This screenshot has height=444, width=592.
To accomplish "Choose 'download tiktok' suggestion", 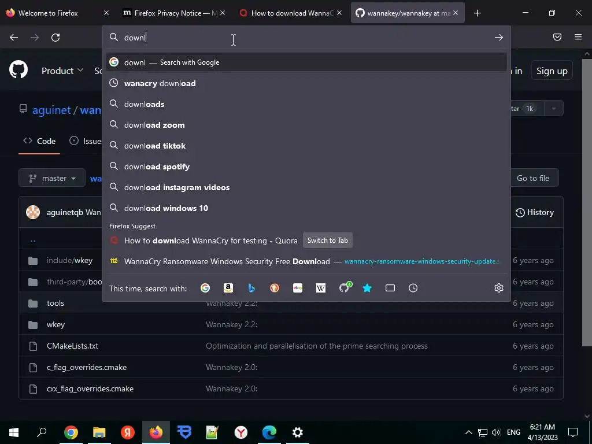I will pos(306,146).
